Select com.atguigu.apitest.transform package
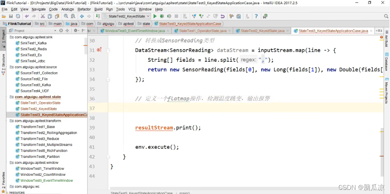Viewport: 390px width, 194px height. coord(38,121)
